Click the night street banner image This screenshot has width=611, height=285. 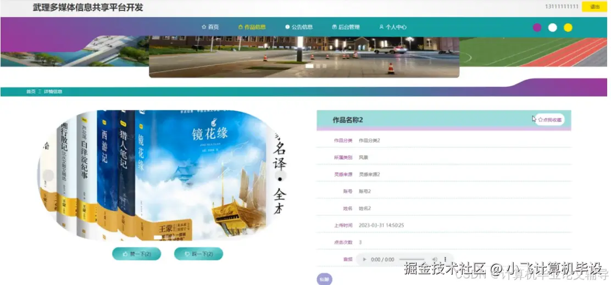click(x=304, y=57)
